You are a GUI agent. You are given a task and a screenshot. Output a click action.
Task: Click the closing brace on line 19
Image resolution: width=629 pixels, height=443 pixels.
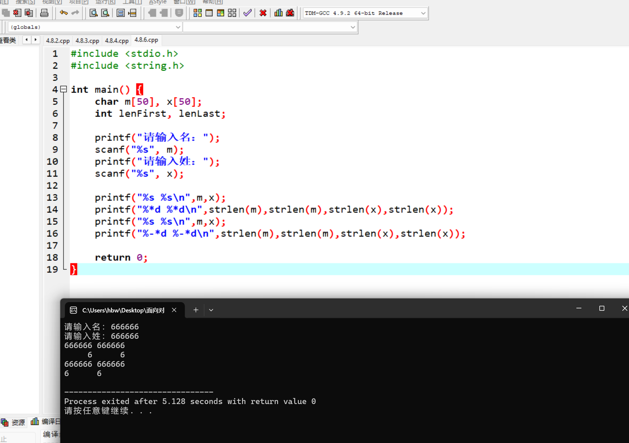tap(74, 269)
